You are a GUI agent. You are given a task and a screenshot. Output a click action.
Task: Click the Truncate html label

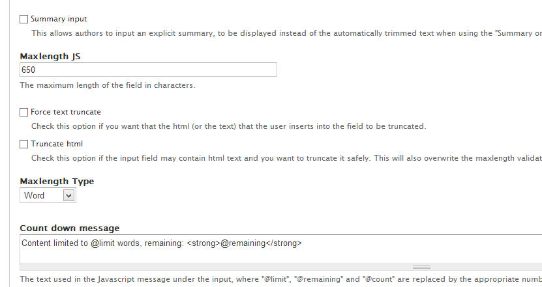pyautogui.click(x=57, y=144)
